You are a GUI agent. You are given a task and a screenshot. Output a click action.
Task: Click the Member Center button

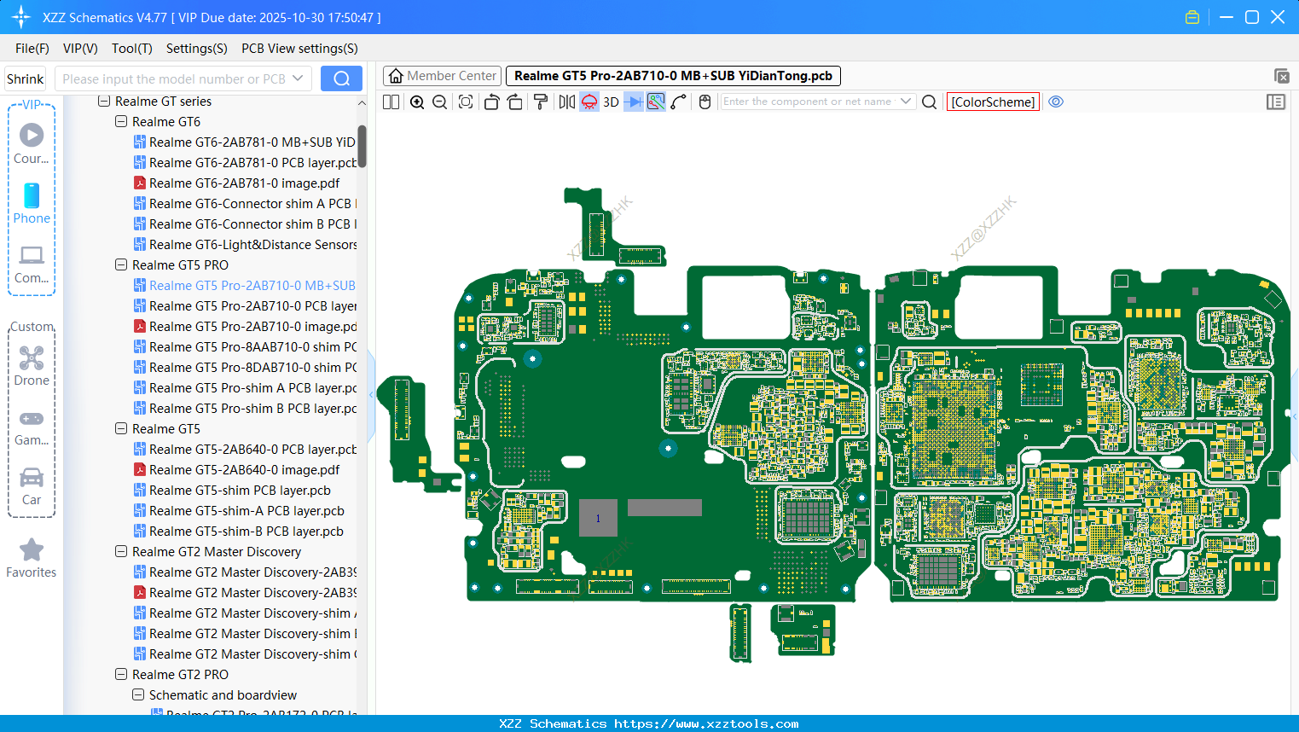(x=442, y=76)
